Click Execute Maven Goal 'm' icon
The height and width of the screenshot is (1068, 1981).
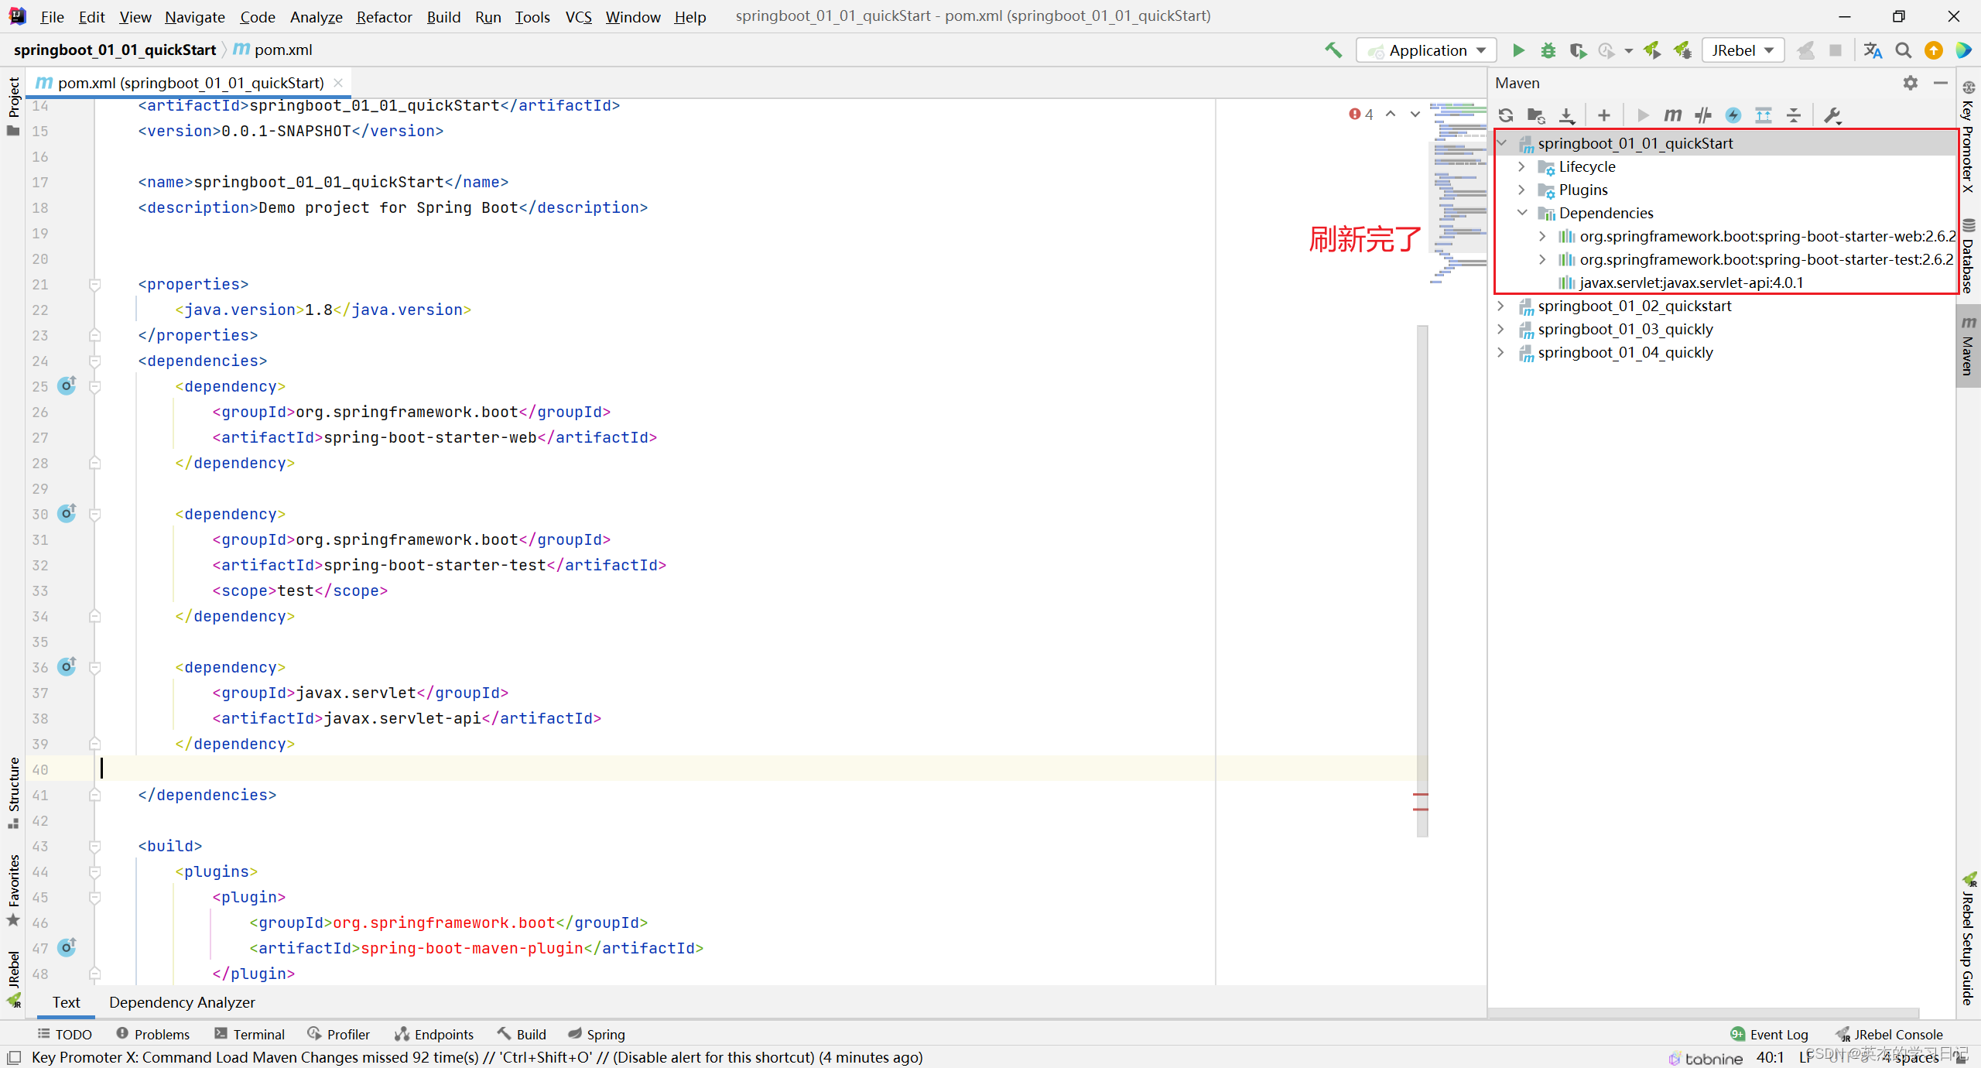(x=1672, y=115)
